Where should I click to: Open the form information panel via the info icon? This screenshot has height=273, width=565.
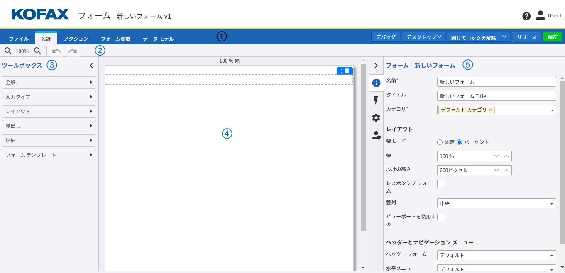point(376,83)
